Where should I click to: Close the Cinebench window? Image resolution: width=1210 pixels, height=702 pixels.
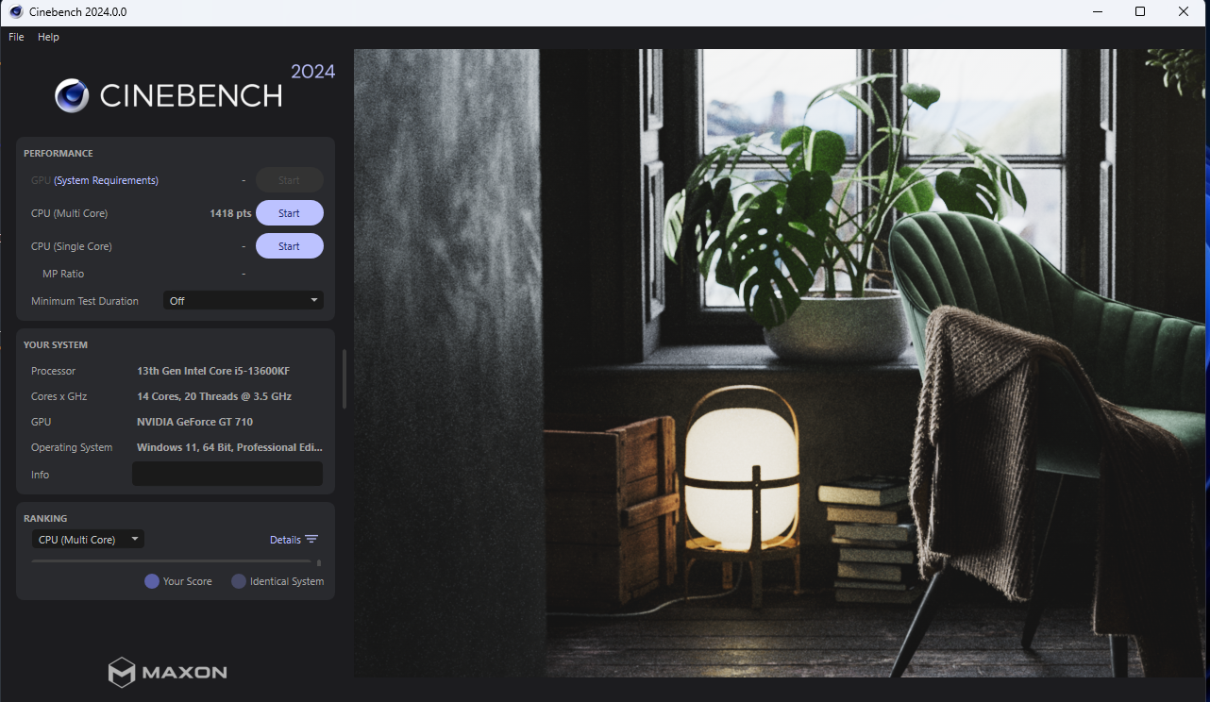point(1184,12)
